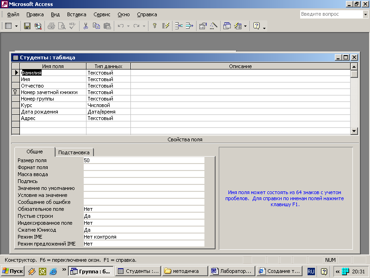Switch to the Подстановка tab
This screenshot has height=278, width=370.
click(x=75, y=152)
